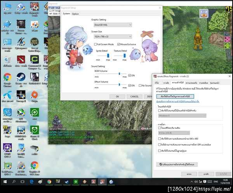Switch to the System tab in Ragnarok Setup
Image resolution: width=233 pixels, height=193 pixels.
click(66, 14)
